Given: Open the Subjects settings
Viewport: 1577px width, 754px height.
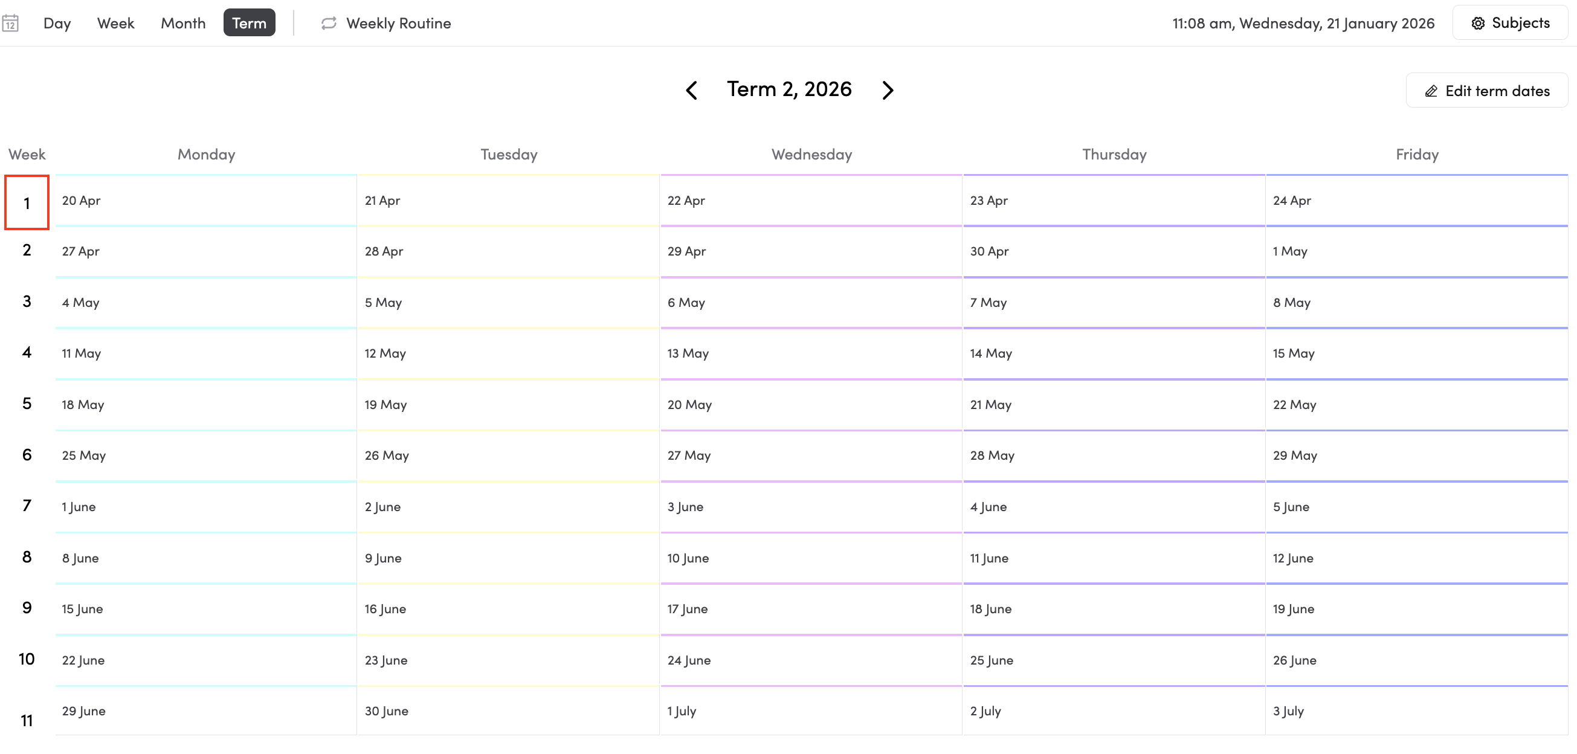Looking at the screenshot, I should click(x=1511, y=23).
